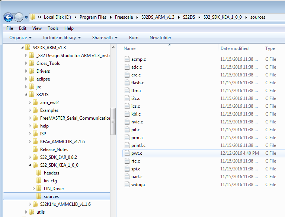Click S32DS_ARM_v1.3 breadcrumb in address bar

click(x=158, y=17)
